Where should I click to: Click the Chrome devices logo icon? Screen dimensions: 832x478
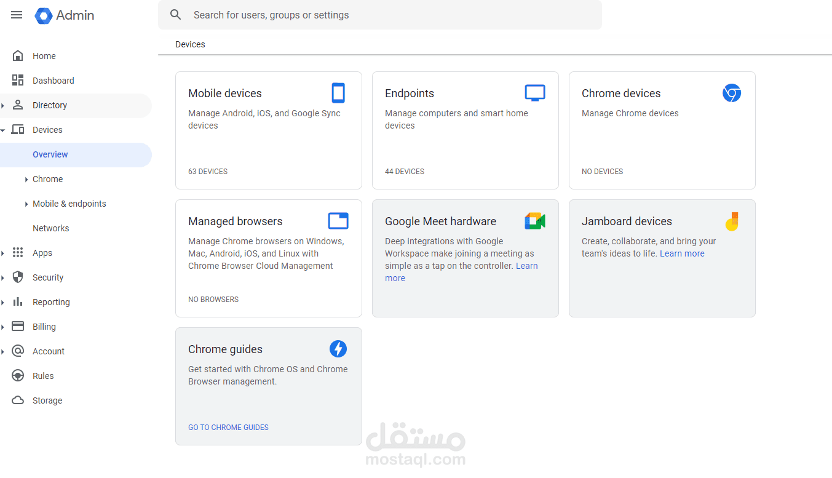(x=732, y=93)
